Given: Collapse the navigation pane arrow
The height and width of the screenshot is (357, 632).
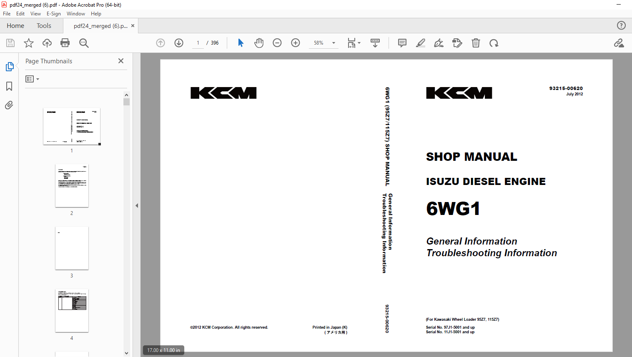Looking at the screenshot, I should pyautogui.click(x=137, y=205).
